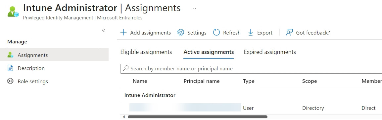Click the Assignments sidebar user icon
Image resolution: width=382 pixels, height=120 pixels.
(10, 55)
